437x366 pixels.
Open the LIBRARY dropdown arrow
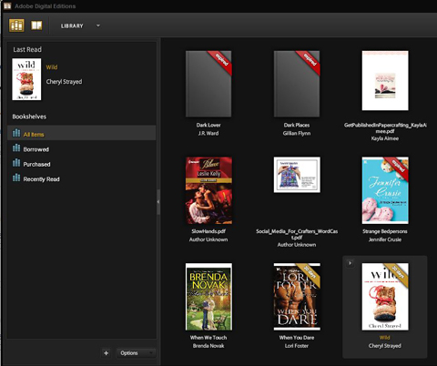[98, 25]
